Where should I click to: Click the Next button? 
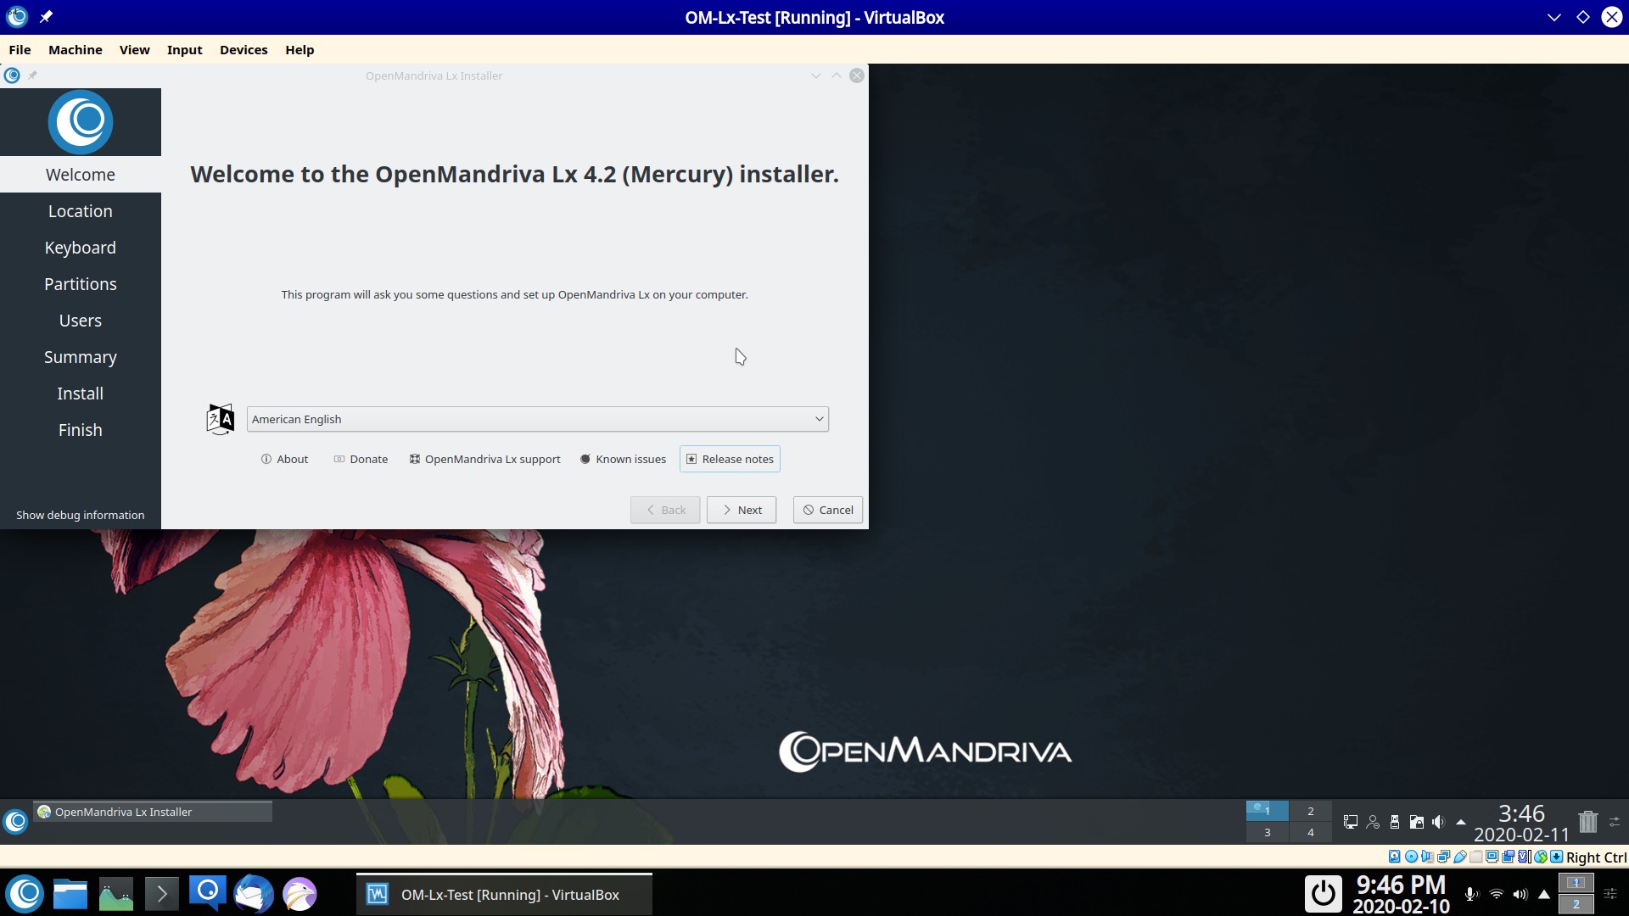[x=742, y=510]
